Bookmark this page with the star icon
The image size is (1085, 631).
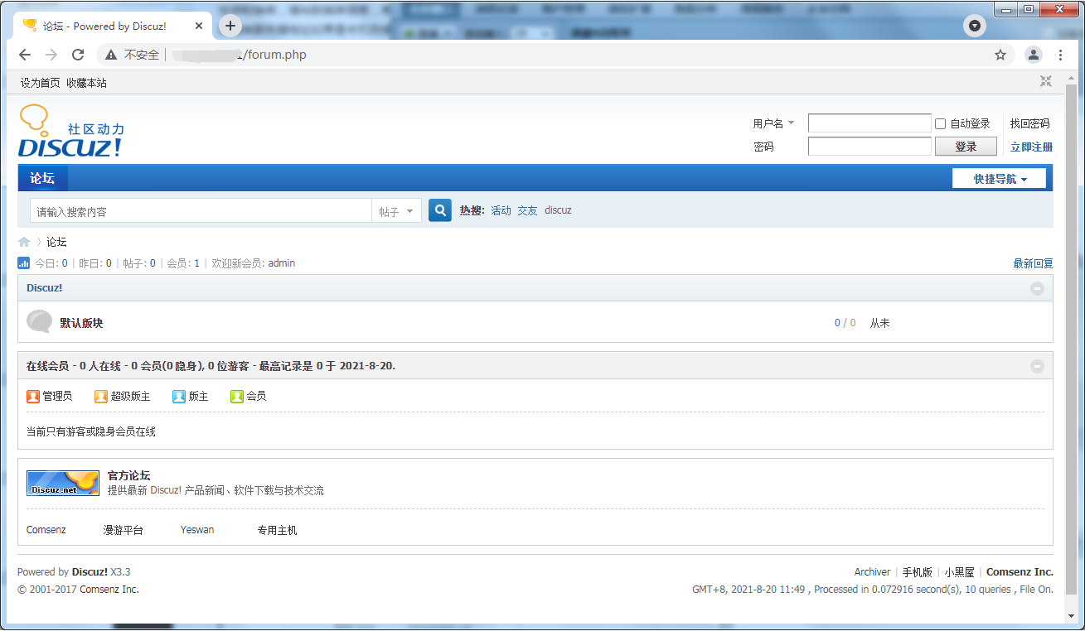click(x=1000, y=55)
